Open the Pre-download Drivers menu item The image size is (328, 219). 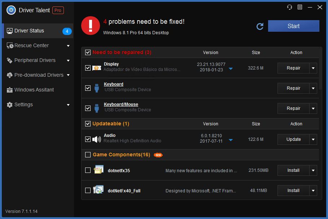click(x=38, y=75)
